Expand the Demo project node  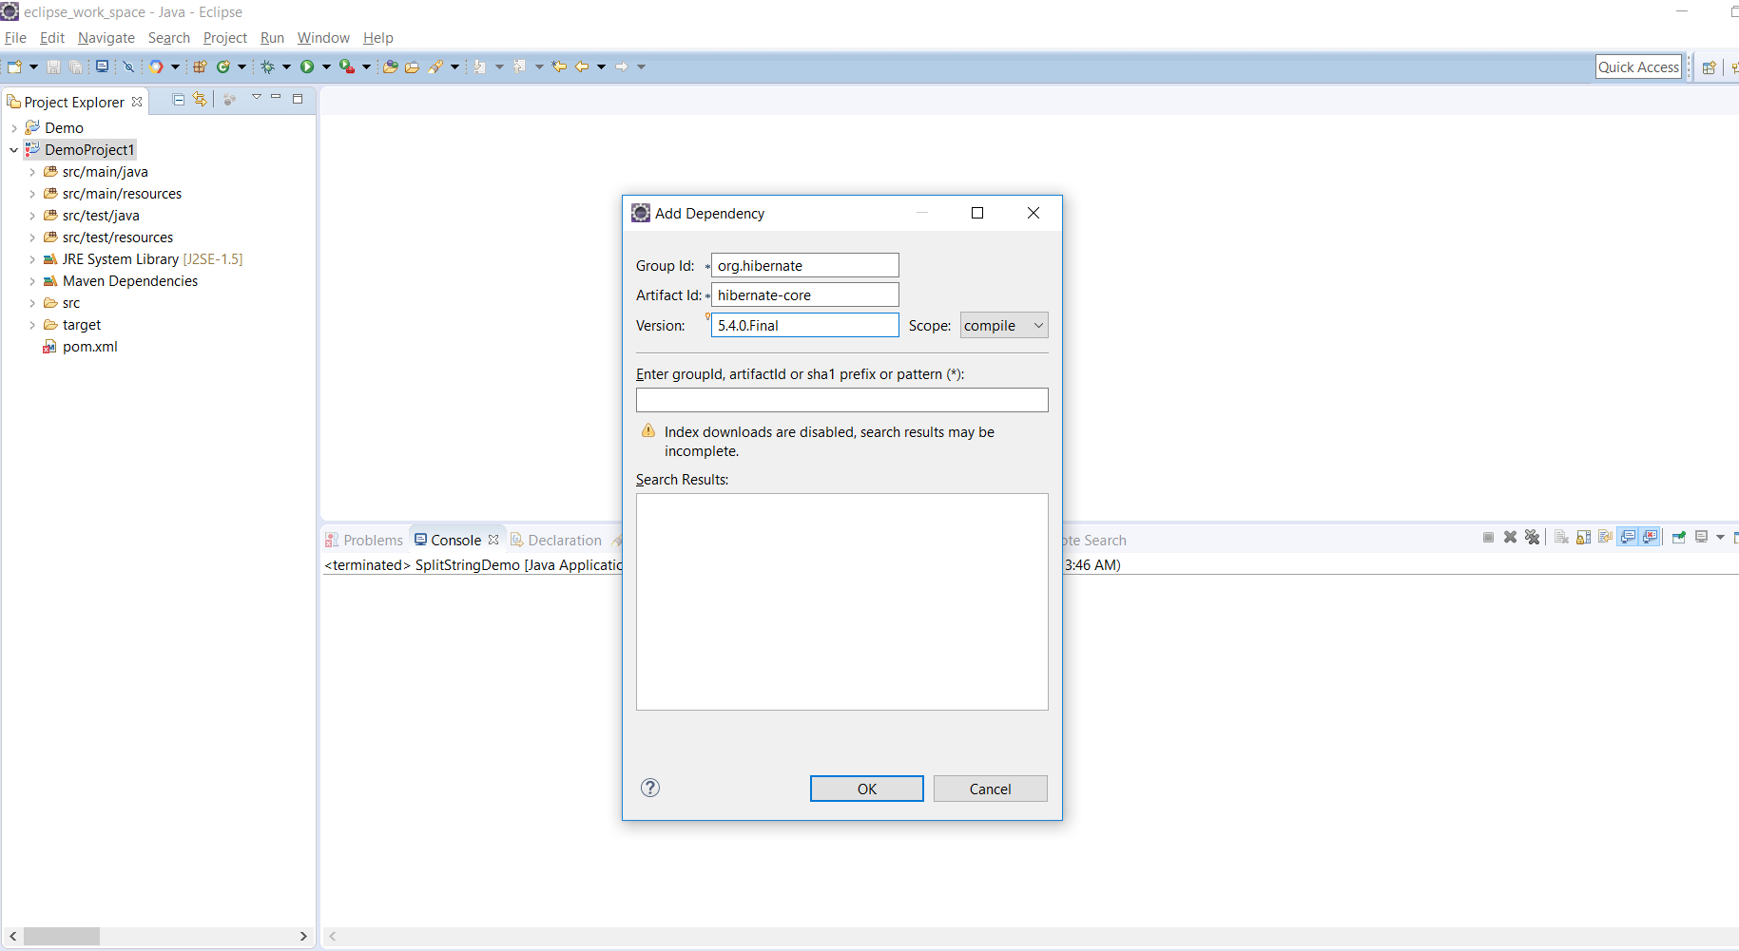14,128
